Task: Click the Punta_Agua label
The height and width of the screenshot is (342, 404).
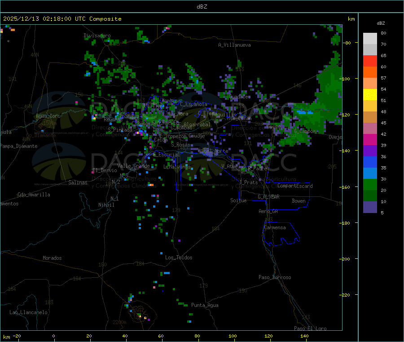Action: coord(205,305)
